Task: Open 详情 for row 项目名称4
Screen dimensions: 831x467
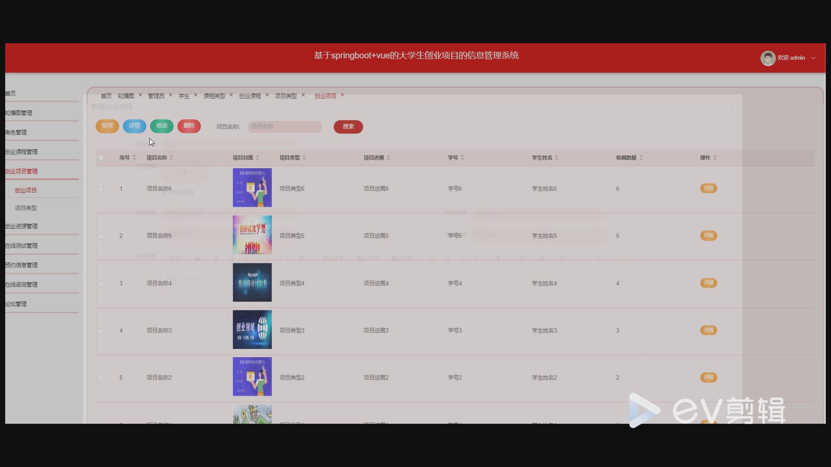Action: tap(709, 283)
